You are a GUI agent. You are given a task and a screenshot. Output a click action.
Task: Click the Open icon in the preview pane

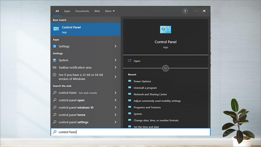[x=129, y=61]
